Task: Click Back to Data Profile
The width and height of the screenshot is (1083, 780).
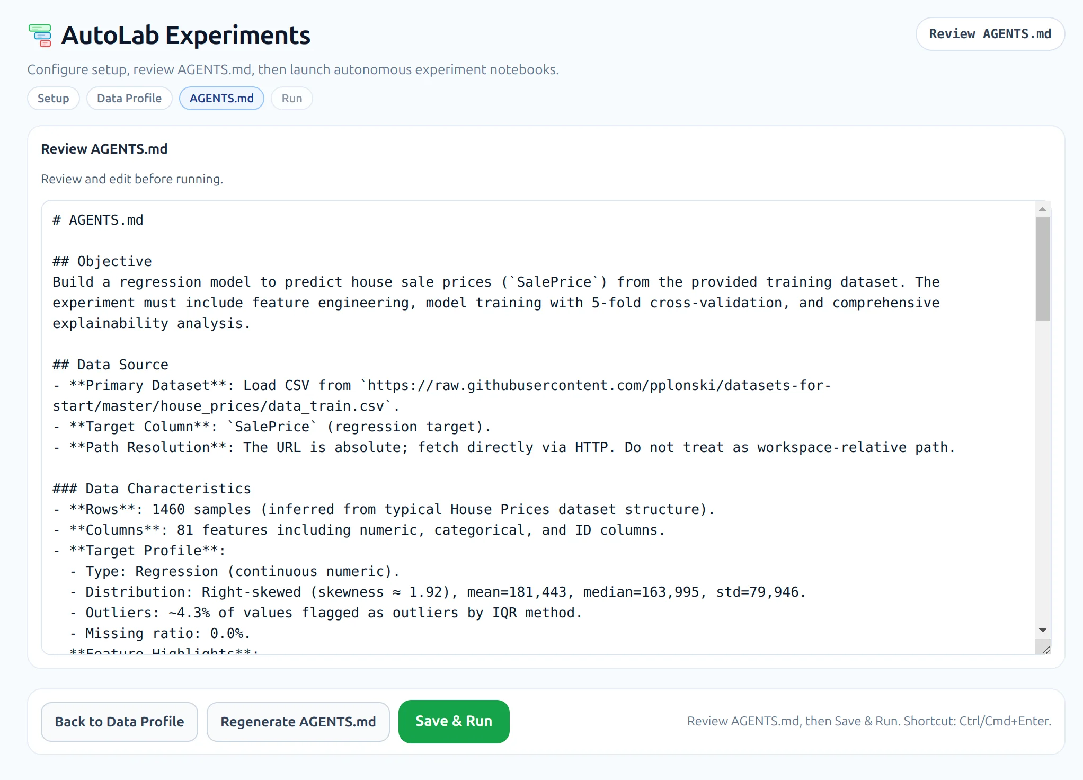Action: (119, 721)
